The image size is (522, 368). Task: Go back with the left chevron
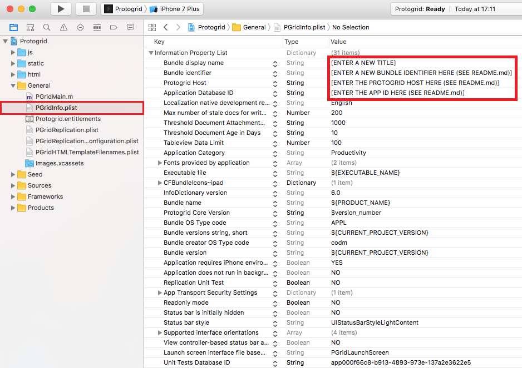point(166,27)
